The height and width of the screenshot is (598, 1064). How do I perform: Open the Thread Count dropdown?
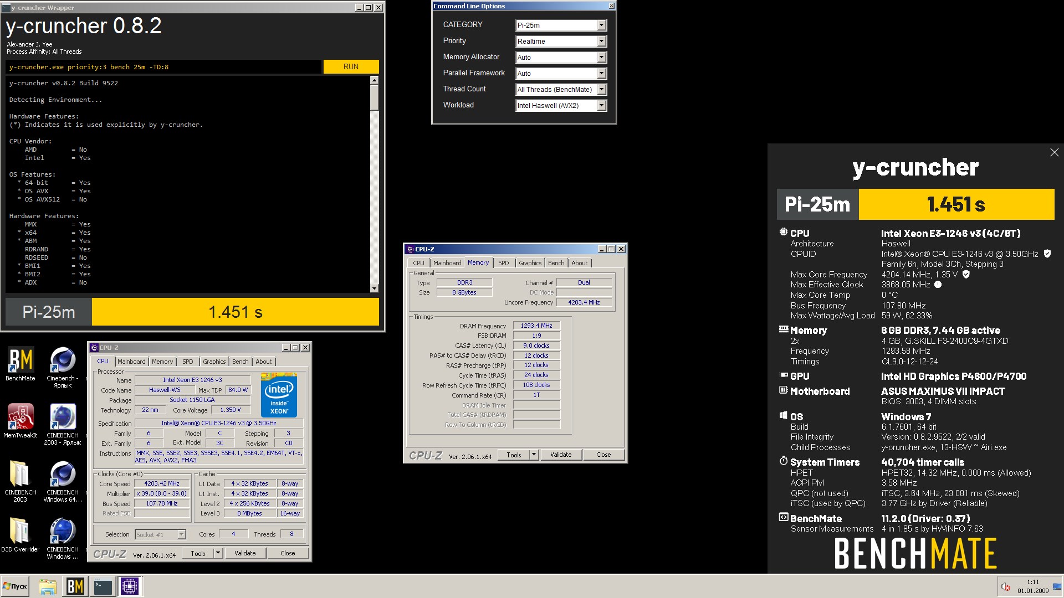coord(601,90)
